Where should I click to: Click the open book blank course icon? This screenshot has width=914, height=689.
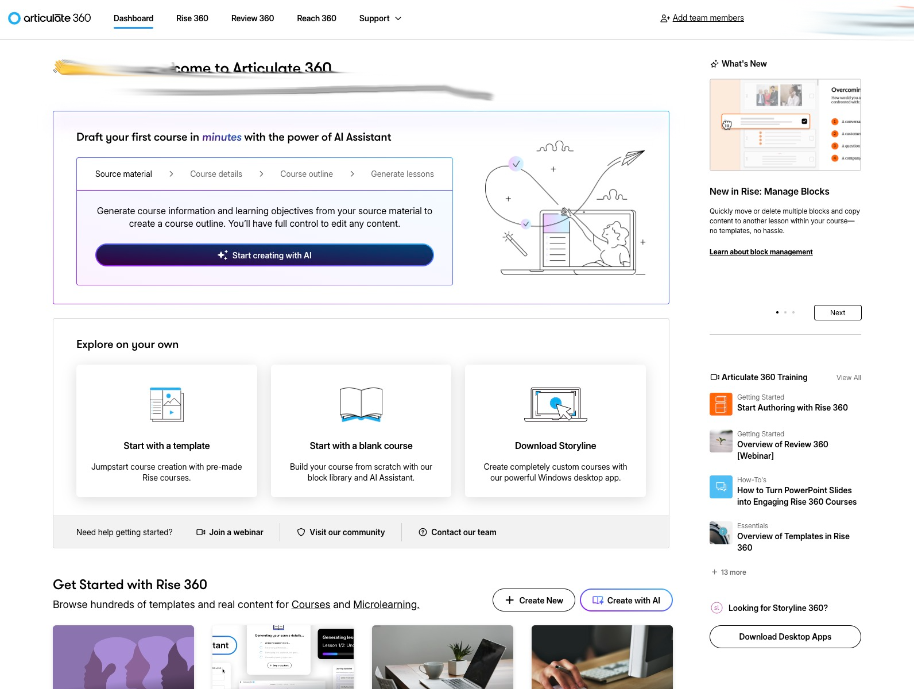pos(361,405)
